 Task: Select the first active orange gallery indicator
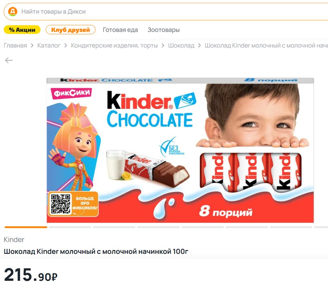26,227
